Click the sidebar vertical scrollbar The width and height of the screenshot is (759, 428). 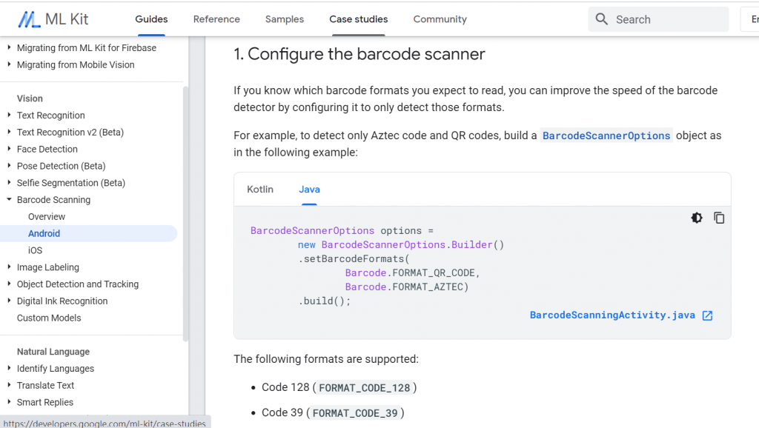(x=186, y=215)
